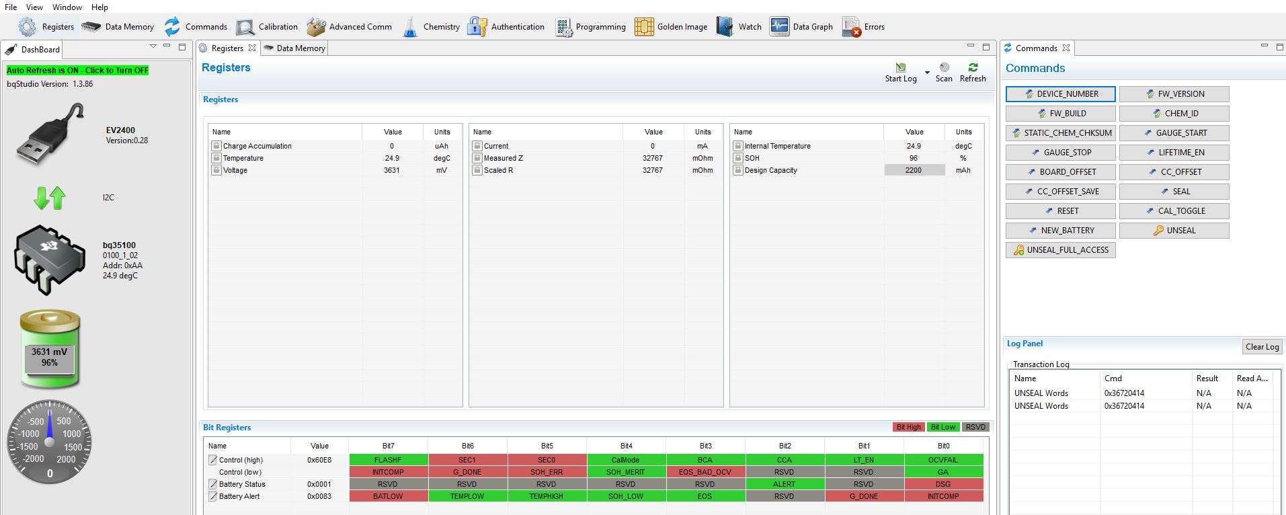The image size is (1286, 515).
Task: Click the edit icon beside Control (high)
Action: pyautogui.click(x=213, y=460)
